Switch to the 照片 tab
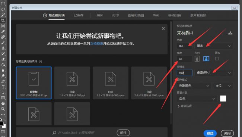 (x=100, y=15)
